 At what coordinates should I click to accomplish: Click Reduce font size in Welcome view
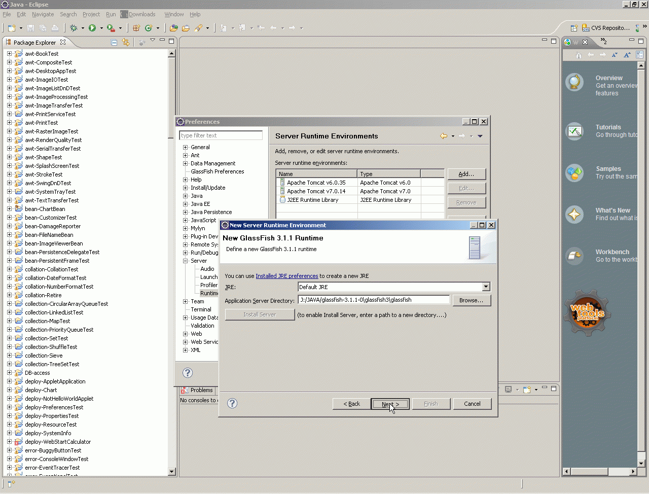coord(615,55)
